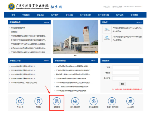
Task: Open 招生动态 navigation item
Action: 120,15
